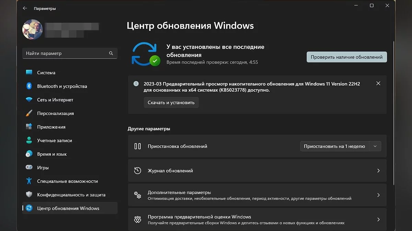
Task: Click the Скачать и установить button
Action: 171,103
